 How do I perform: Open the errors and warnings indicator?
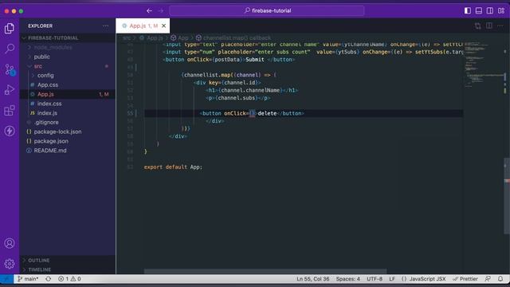coord(69,279)
